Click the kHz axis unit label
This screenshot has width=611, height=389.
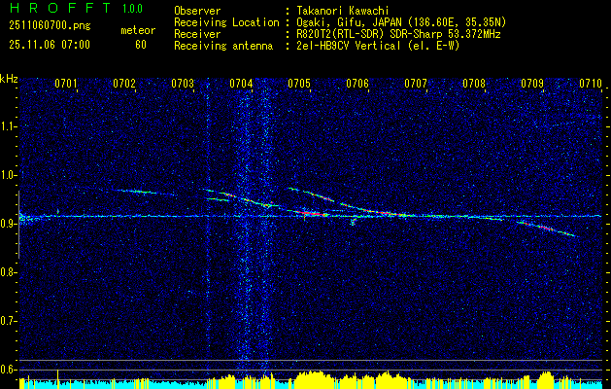point(9,79)
